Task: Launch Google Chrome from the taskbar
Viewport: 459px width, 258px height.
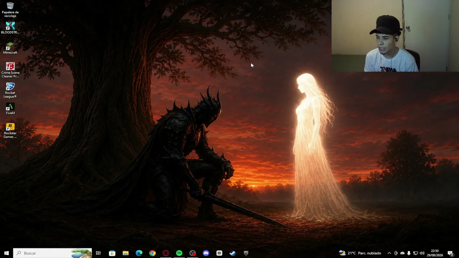Action: [x=152, y=253]
